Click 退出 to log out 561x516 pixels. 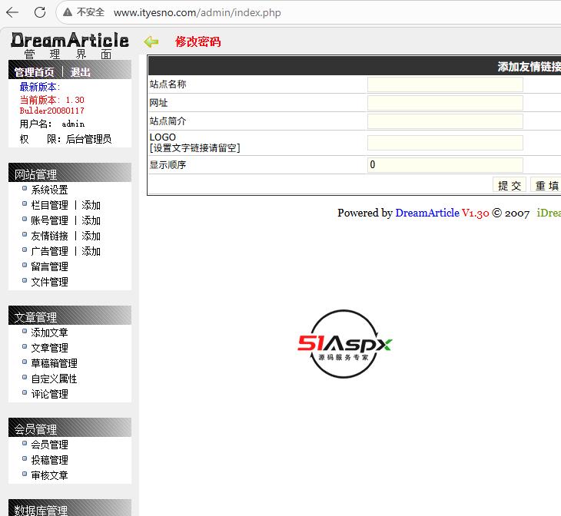pyautogui.click(x=80, y=72)
